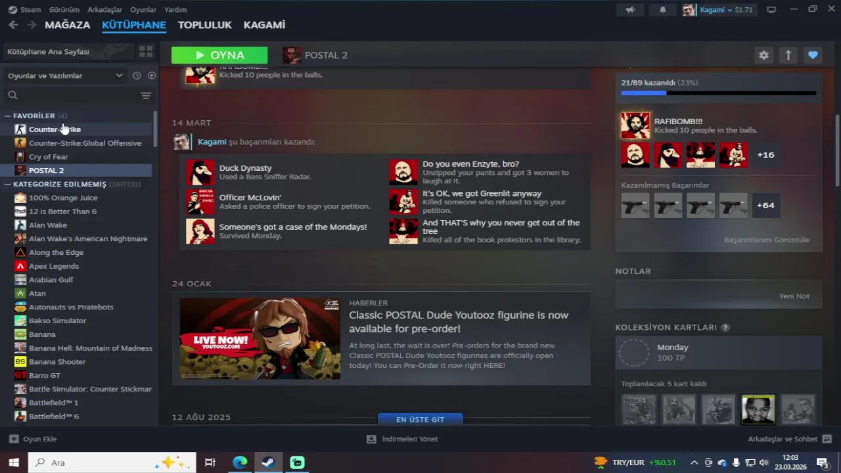
Task: Click the EN ÜSTE GİT button
Action: 420,419
